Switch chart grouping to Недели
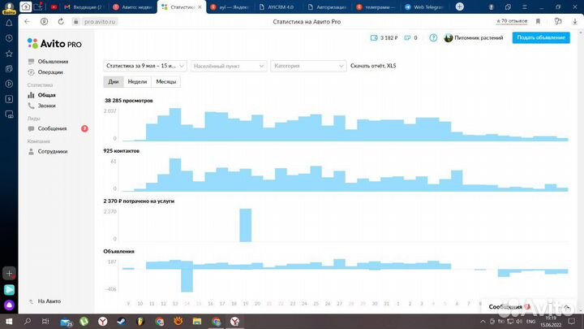 pos(137,82)
